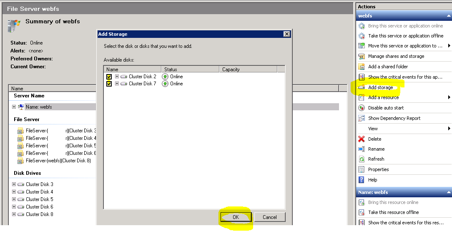Screen dimensions: 452x231
Task: Click 'Bring this resource online' icon
Action: pos(362,203)
